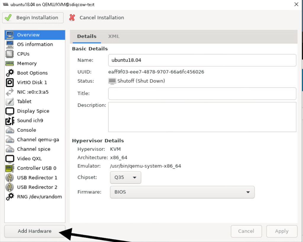Click the Architecture value x86_64
The height and width of the screenshot is (242, 303).
point(119,158)
